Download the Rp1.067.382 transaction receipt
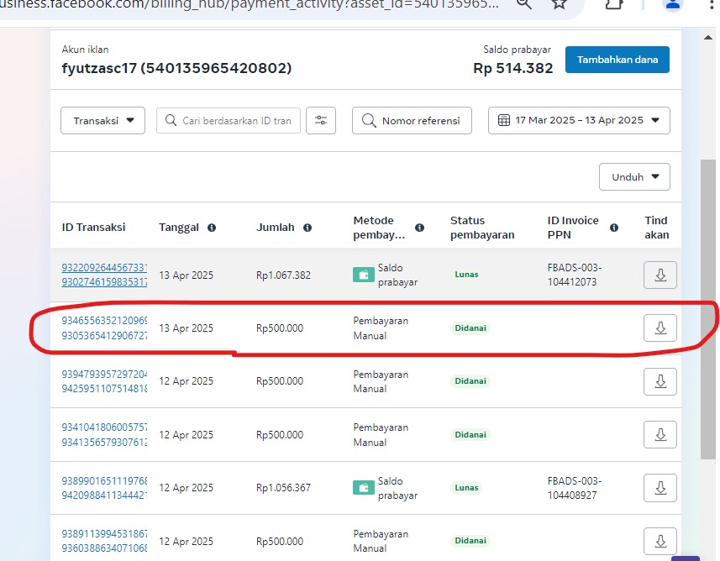720x561 pixels. 660,275
